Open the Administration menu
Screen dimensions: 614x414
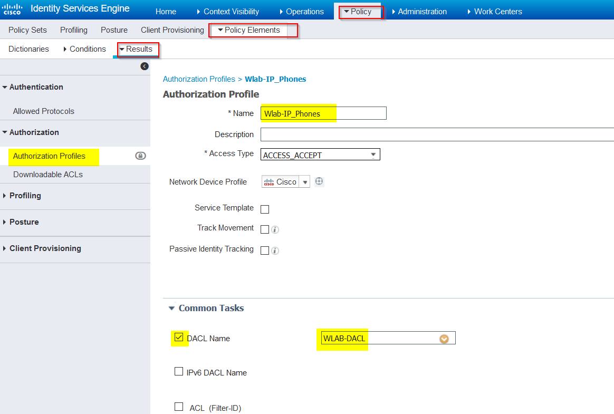tap(419, 12)
